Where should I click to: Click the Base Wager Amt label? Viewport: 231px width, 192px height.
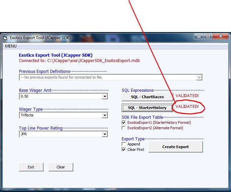coord(35,90)
